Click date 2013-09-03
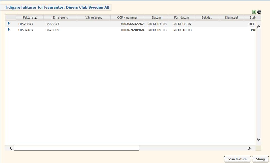Image resolution: width=270 pixels, height=163 pixels. [157, 30]
